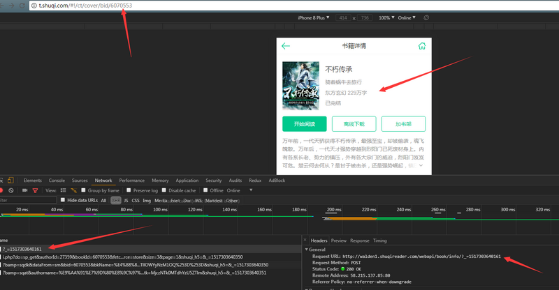The image size is (559, 290).
Task: Switch to the Redux tab
Action: point(255,181)
